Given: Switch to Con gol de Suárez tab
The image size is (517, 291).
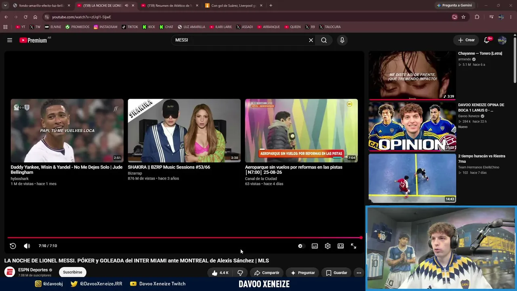Looking at the screenshot, I should 233,6.
